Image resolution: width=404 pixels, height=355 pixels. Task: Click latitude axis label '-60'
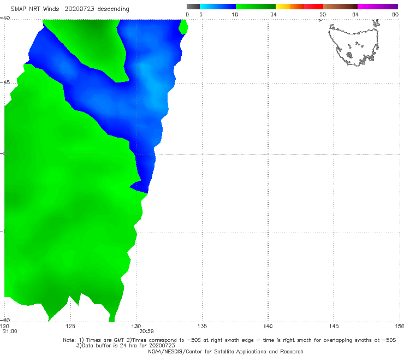5,320
